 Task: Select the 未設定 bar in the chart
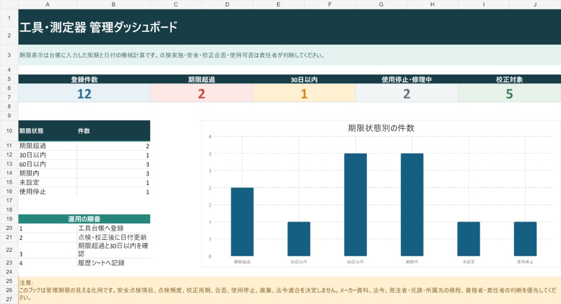tap(468, 239)
